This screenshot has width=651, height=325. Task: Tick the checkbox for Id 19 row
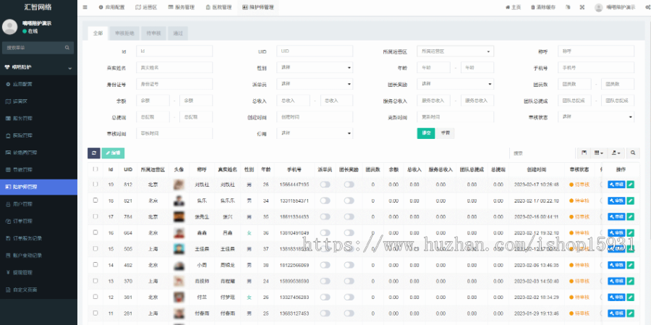95,184
